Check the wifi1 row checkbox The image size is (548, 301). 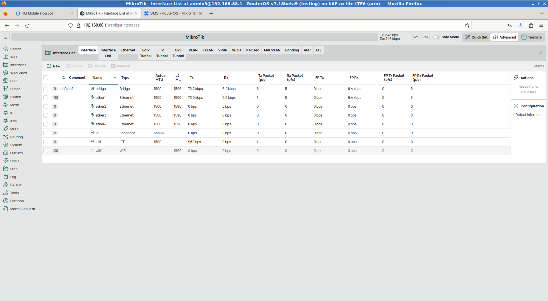click(x=46, y=151)
